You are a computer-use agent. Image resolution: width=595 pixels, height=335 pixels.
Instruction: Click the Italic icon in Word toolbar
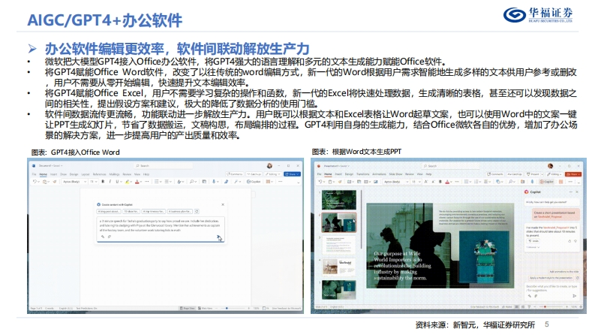tap(110, 182)
